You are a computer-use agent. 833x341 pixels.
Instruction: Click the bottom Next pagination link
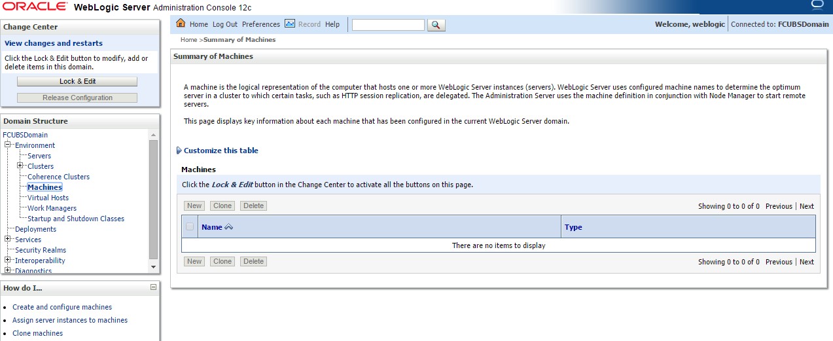point(807,262)
